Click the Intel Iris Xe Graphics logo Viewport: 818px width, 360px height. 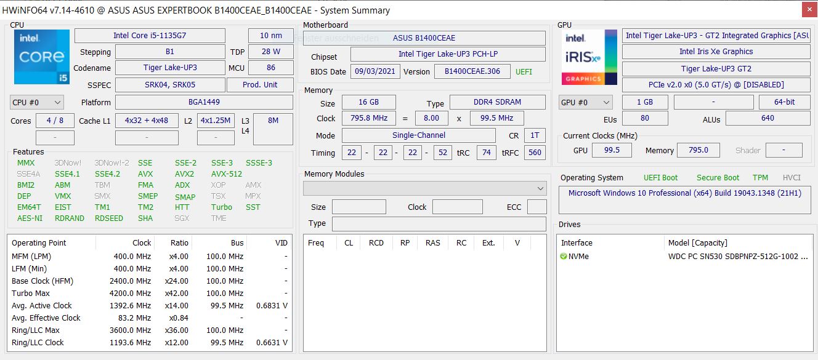pos(589,57)
